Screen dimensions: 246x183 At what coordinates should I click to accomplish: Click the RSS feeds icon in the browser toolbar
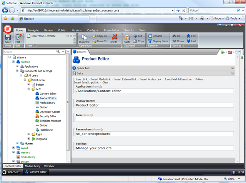[191, 18]
